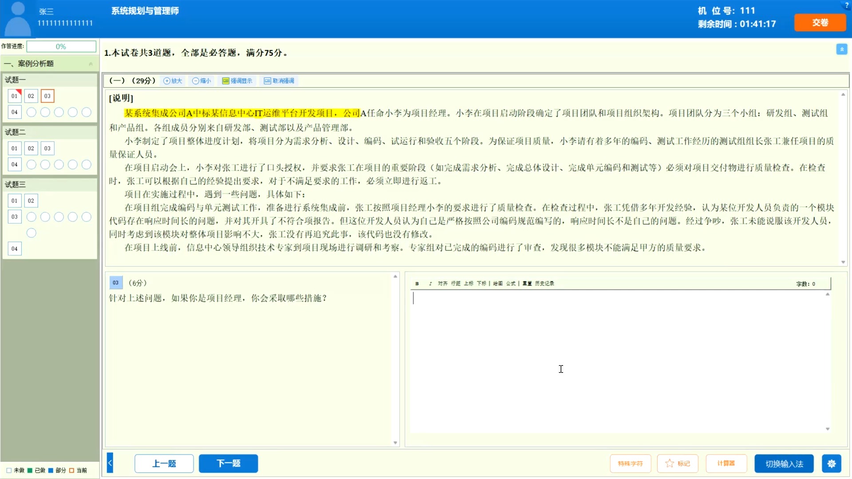Open 行距 line spacing option
The height and width of the screenshot is (479, 852).
point(456,283)
